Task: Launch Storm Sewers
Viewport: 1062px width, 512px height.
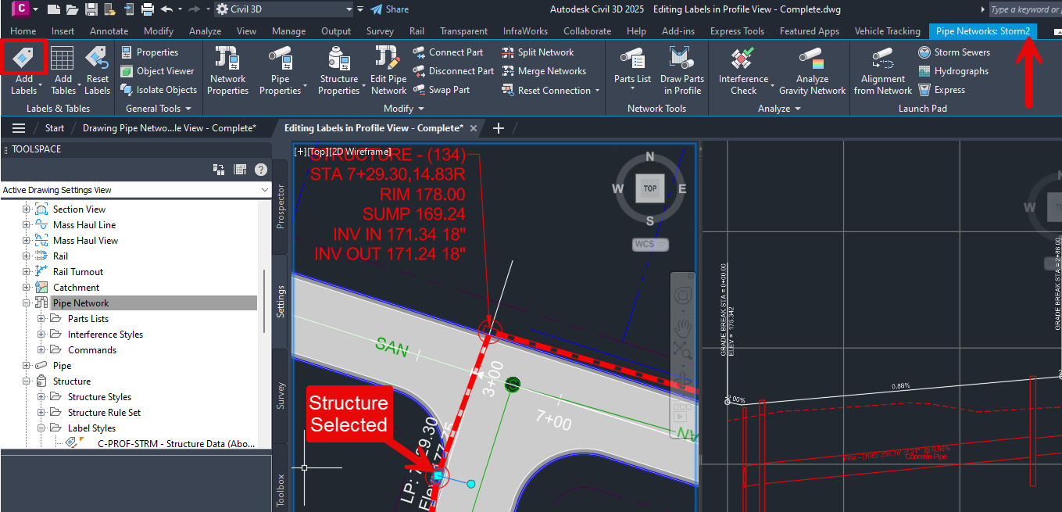Action: [954, 52]
